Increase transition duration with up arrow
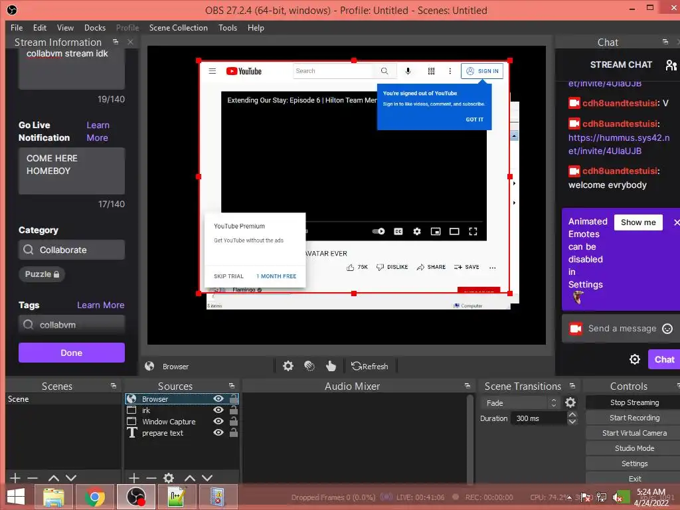 tap(572, 414)
